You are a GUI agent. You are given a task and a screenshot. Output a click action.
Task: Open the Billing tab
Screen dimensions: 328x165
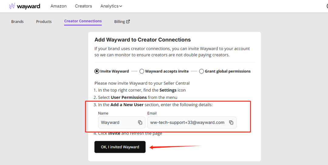pos(122,21)
